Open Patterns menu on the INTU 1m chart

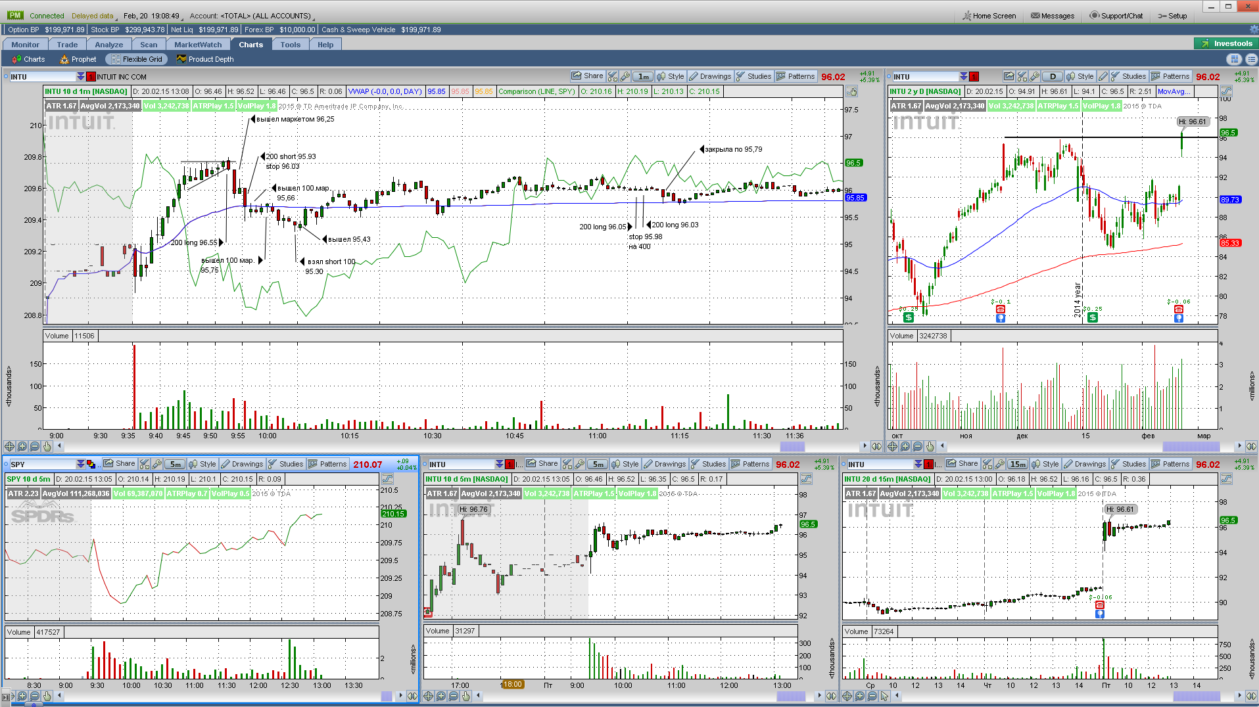click(796, 76)
